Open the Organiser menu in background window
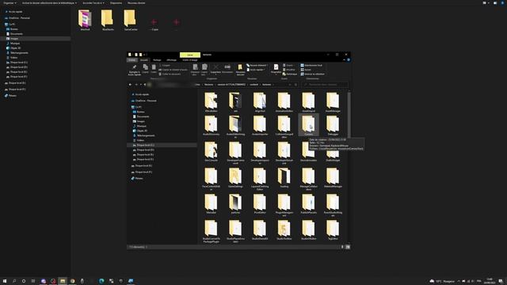Screen dimensions: 507x285 click(10, 3)
